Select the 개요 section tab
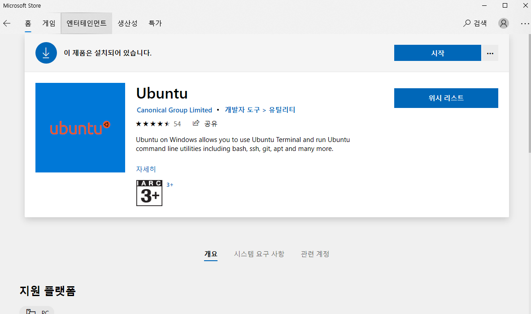The height and width of the screenshot is (314, 531). [x=211, y=254]
